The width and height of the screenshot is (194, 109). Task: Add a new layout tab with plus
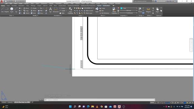click(x=32, y=102)
